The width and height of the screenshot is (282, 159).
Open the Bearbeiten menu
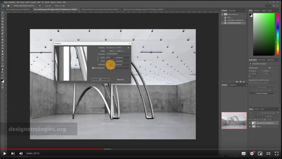point(12,2)
